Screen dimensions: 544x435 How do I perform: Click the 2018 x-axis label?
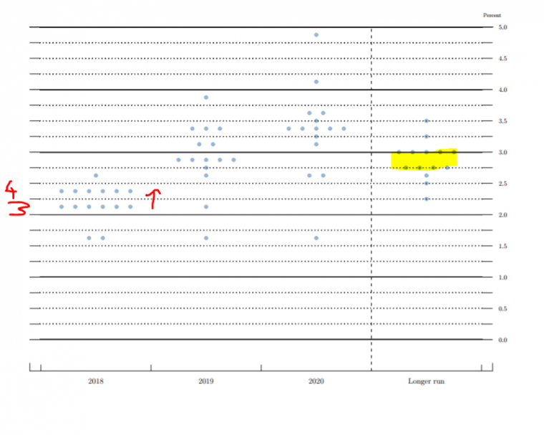click(96, 381)
